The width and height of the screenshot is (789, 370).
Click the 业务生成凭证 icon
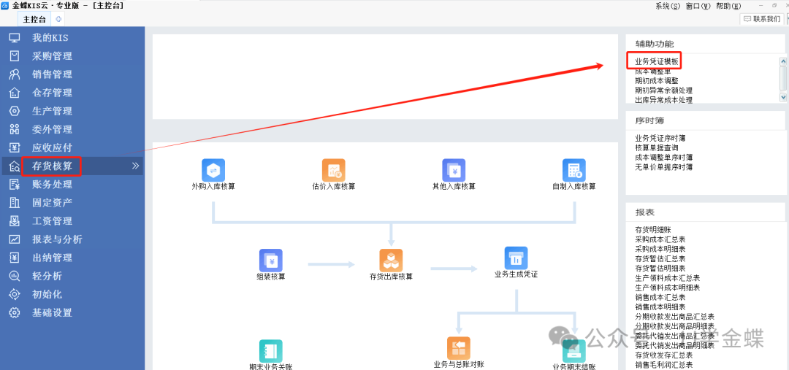[516, 258]
